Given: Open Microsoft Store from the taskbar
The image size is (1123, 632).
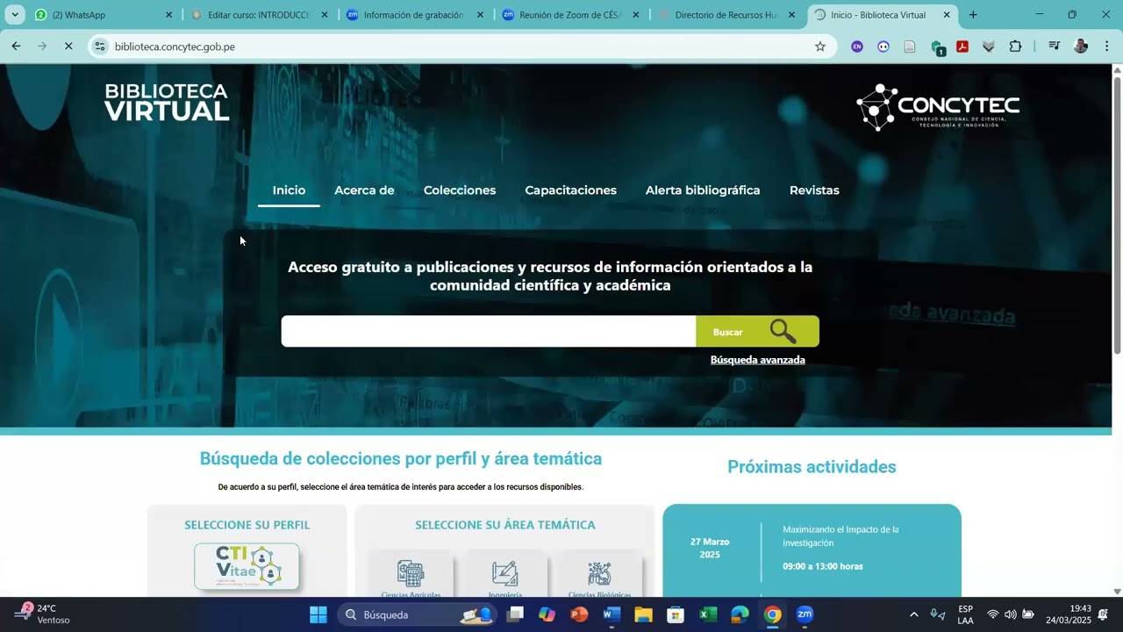Looking at the screenshot, I should click(x=676, y=614).
